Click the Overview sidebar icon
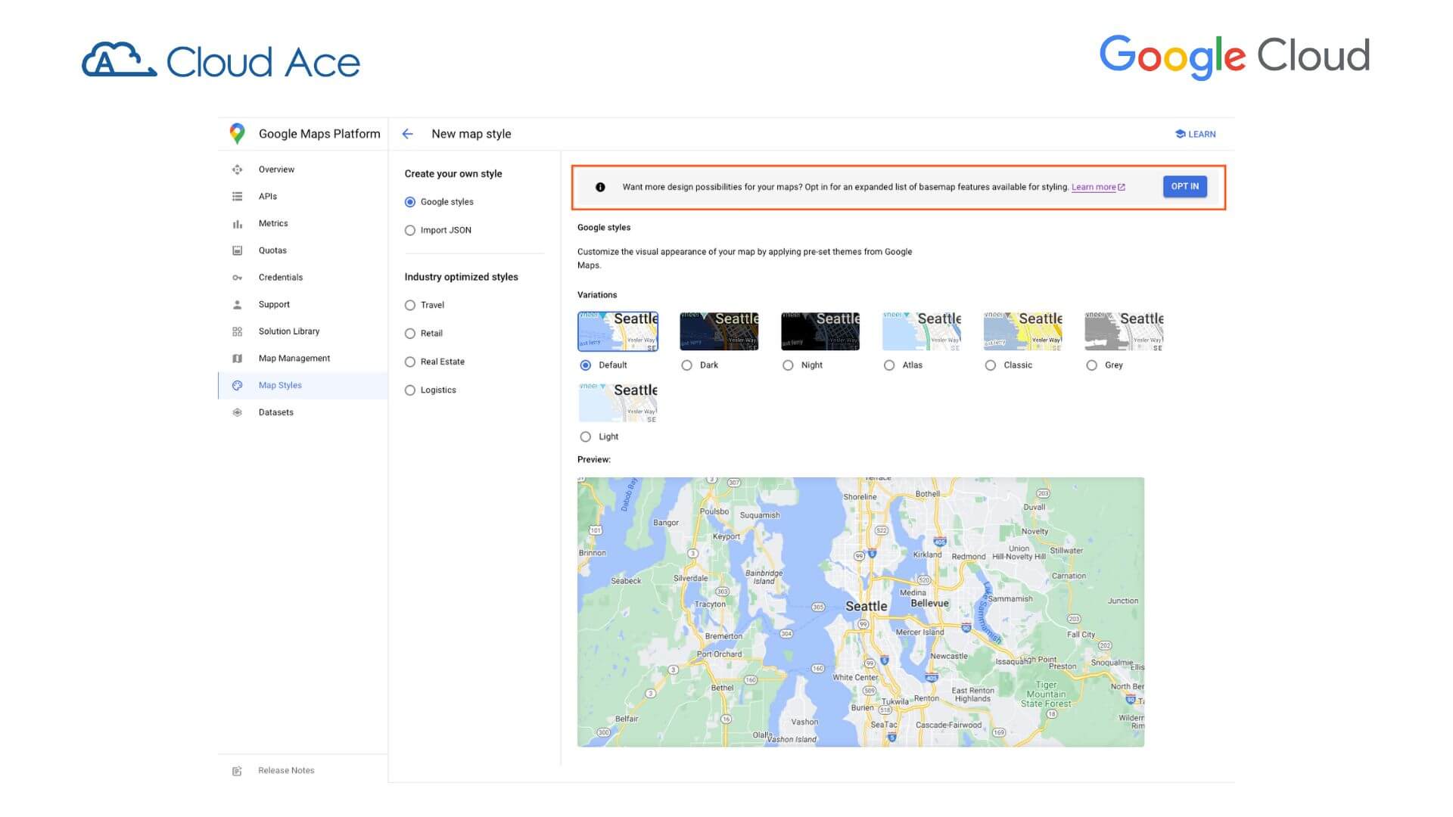The width and height of the screenshot is (1453, 817). pyautogui.click(x=237, y=169)
